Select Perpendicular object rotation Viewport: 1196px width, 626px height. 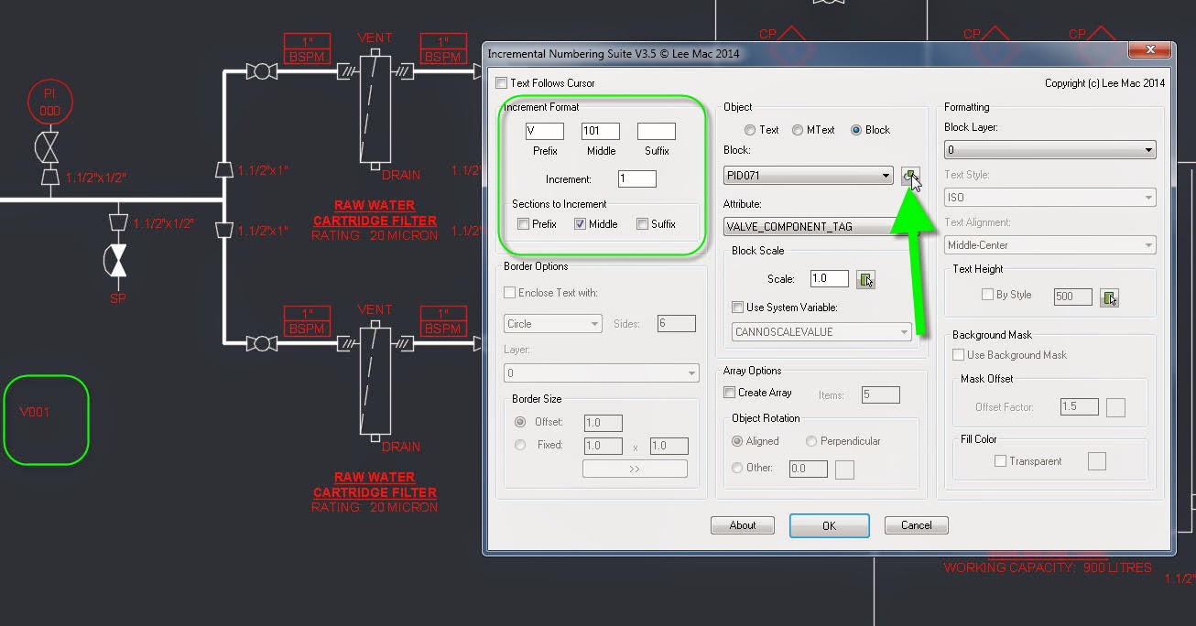tap(811, 441)
